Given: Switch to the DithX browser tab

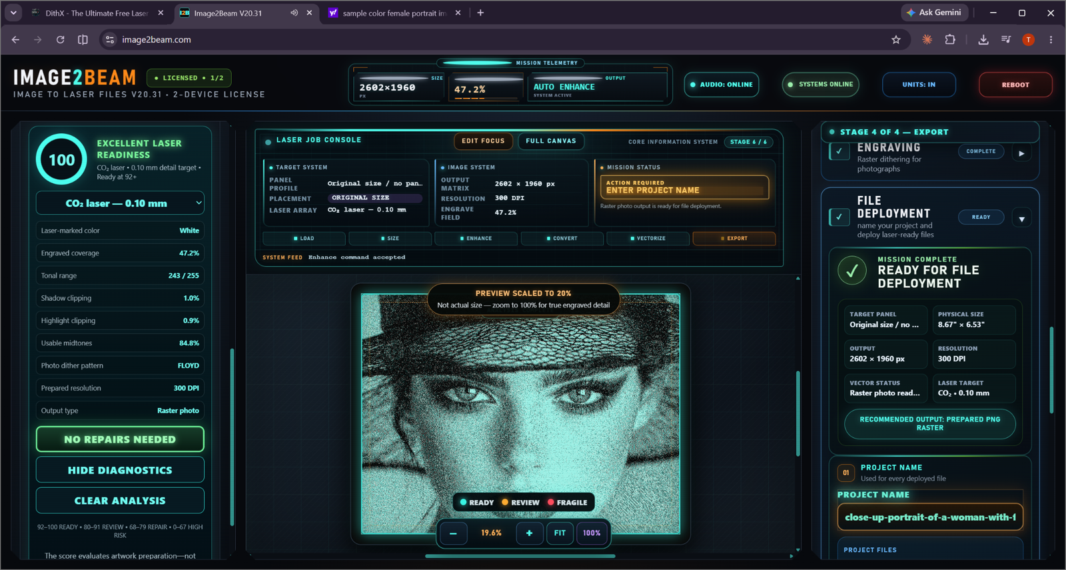Looking at the screenshot, I should pyautogui.click(x=97, y=13).
